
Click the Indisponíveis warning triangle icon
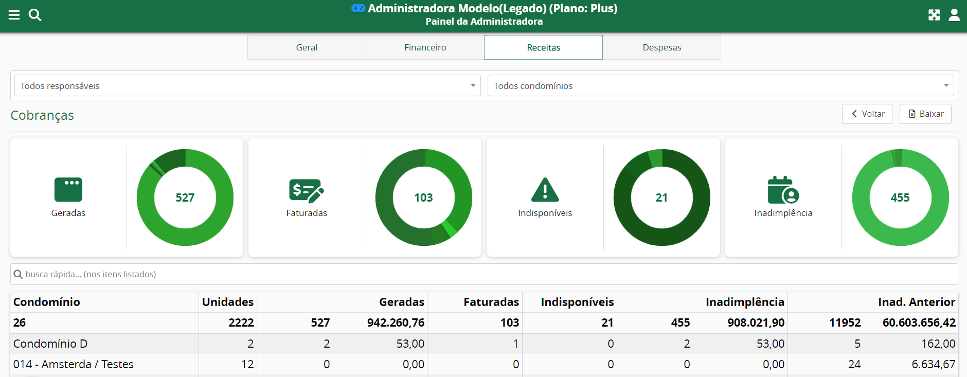[x=545, y=190]
